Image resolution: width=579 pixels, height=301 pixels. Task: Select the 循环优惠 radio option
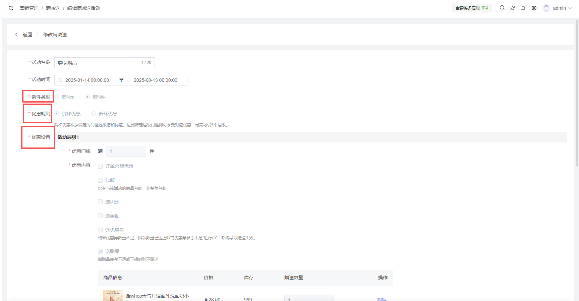[x=94, y=114]
